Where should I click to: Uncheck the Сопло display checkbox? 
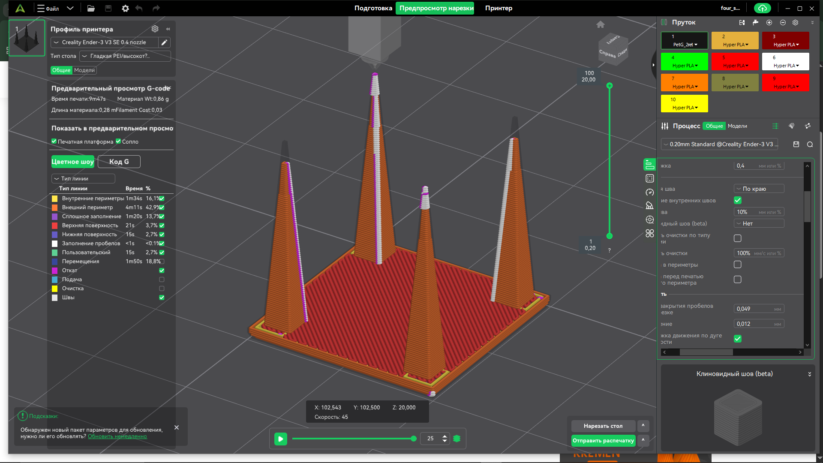click(118, 141)
